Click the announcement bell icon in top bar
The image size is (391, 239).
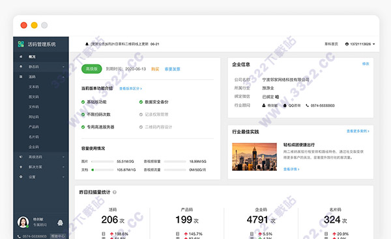87,44
